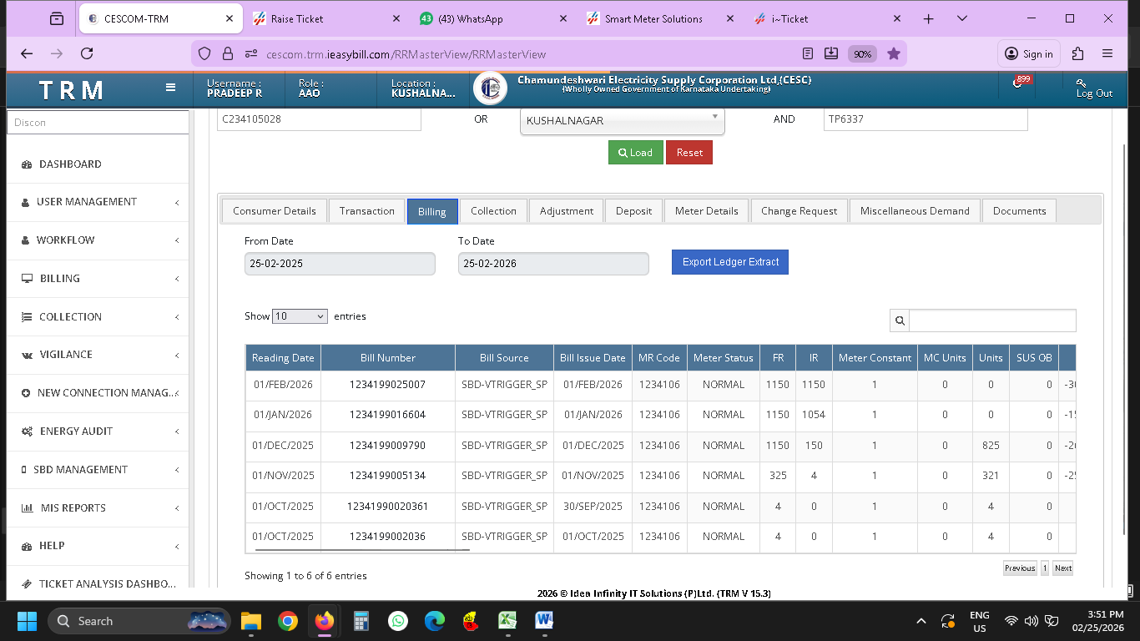Open WhatsApp from the Windows taskbar
Image resolution: width=1140 pixels, height=641 pixels.
tap(398, 621)
